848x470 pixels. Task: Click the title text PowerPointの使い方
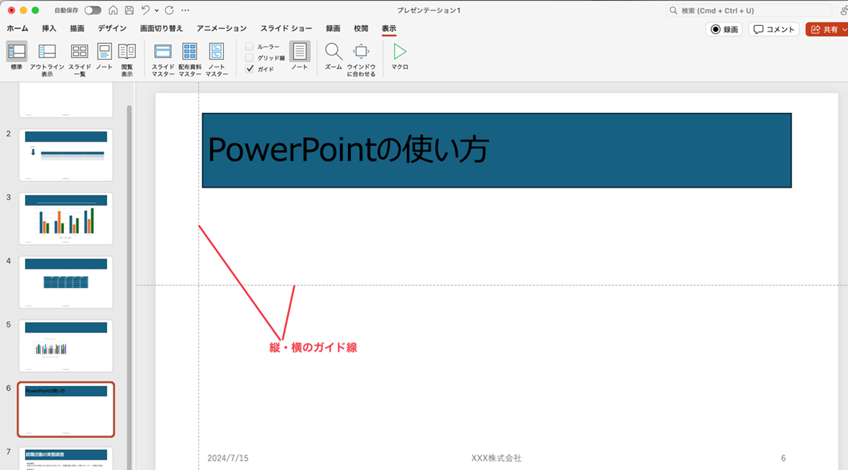(348, 149)
